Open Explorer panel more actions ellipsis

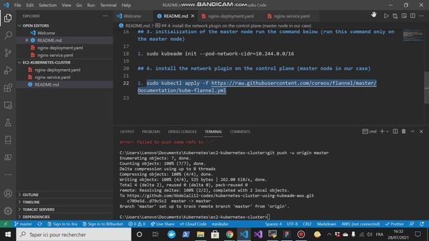105,16
